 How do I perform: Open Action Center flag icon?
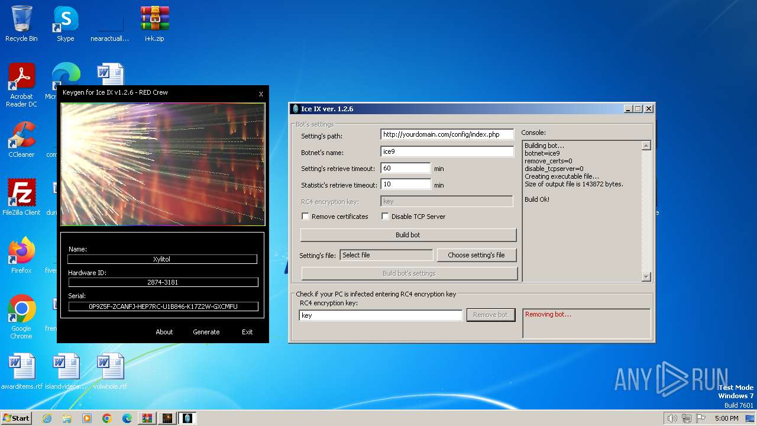(x=701, y=418)
